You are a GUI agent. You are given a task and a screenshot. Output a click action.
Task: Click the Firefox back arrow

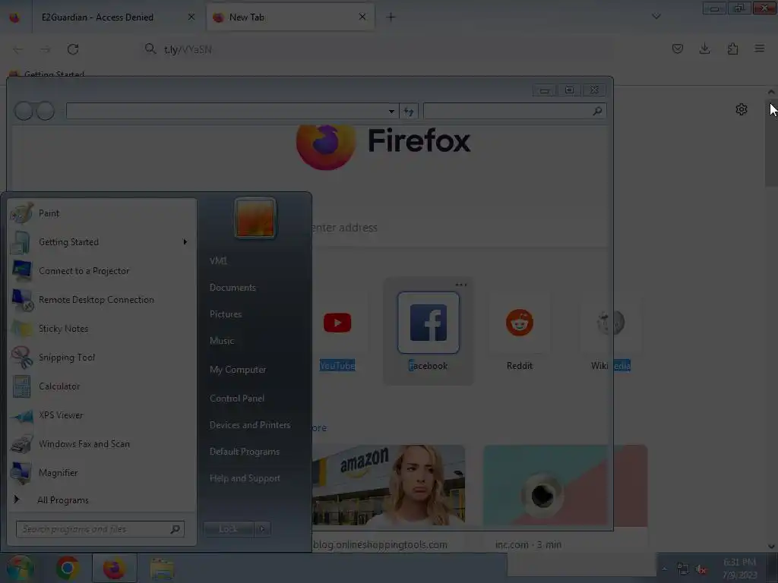[18, 49]
